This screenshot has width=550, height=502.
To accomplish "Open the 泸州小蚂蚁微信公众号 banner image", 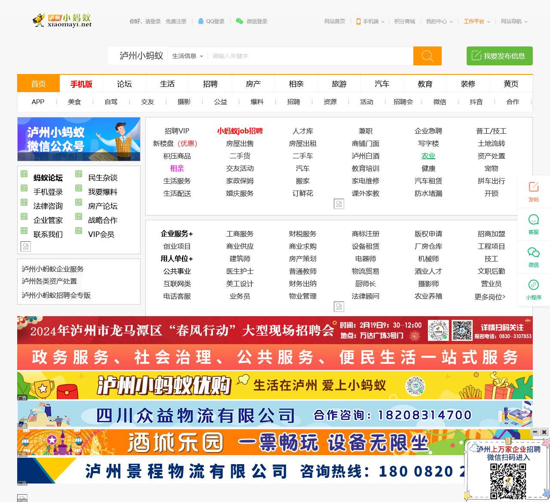I will point(79,139).
